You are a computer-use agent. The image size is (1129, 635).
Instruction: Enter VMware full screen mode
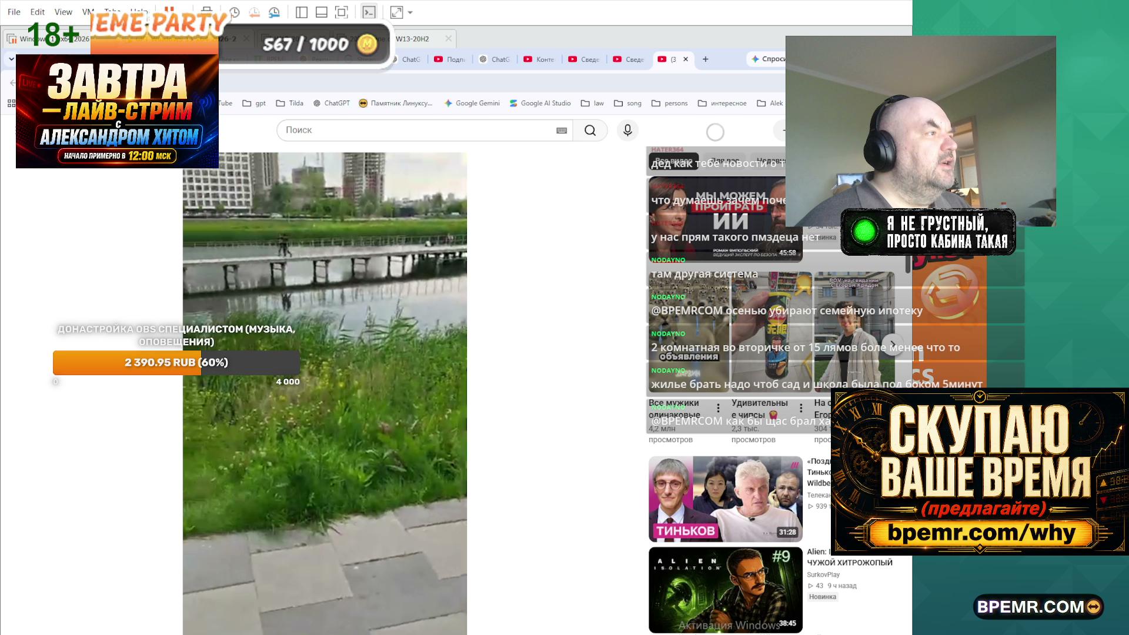click(x=342, y=12)
